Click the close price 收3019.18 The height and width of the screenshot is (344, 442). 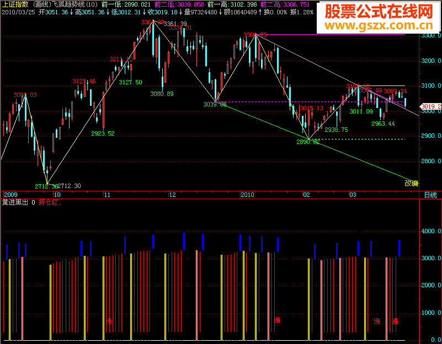[x=163, y=12]
